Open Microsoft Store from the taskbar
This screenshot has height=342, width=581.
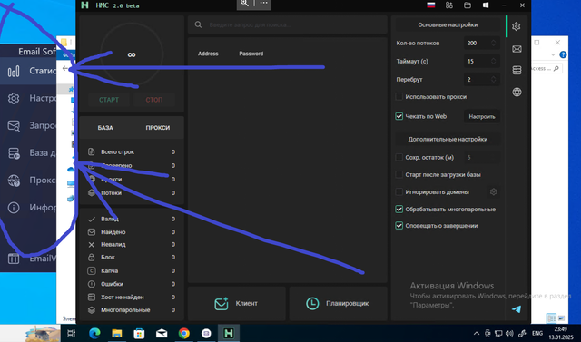click(139, 334)
